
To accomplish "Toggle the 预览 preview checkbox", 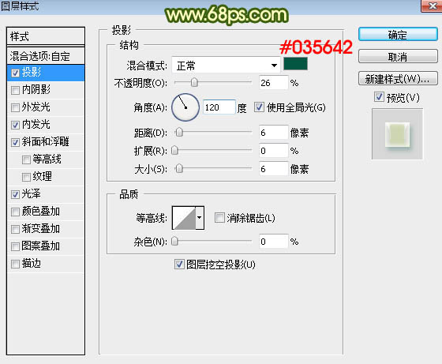I will 379,97.
